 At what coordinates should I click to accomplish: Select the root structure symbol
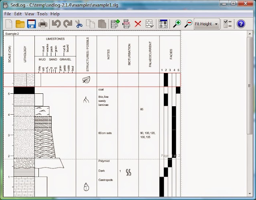pyautogui.click(x=86, y=99)
